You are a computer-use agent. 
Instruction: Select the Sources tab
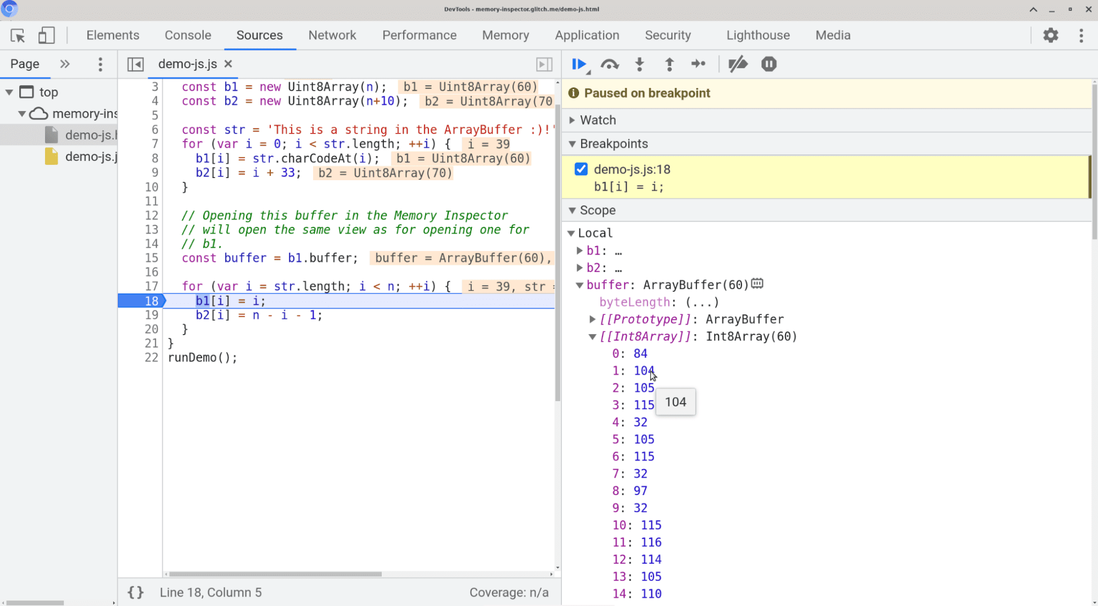259,35
